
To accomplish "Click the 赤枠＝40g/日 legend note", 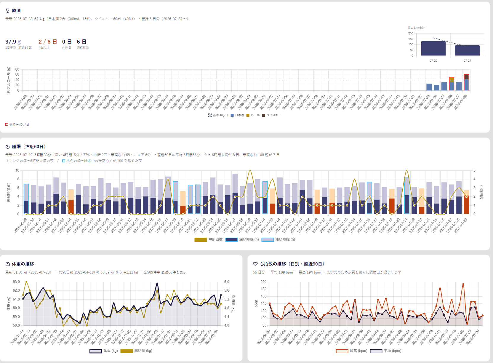I will coord(17,125).
